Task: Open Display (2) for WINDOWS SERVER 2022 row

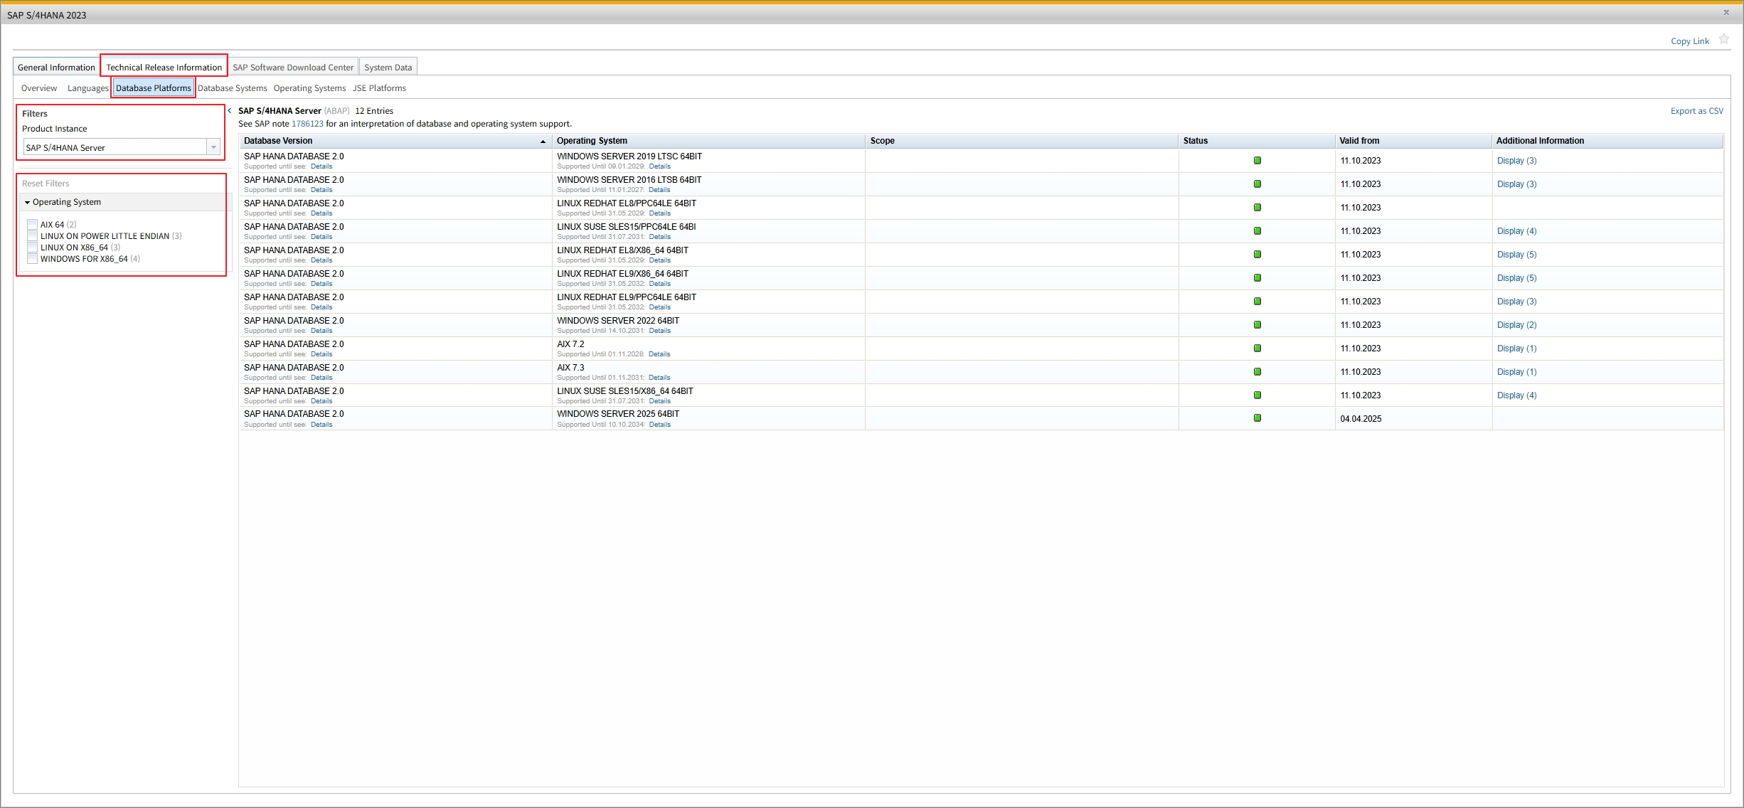Action: pyautogui.click(x=1516, y=325)
